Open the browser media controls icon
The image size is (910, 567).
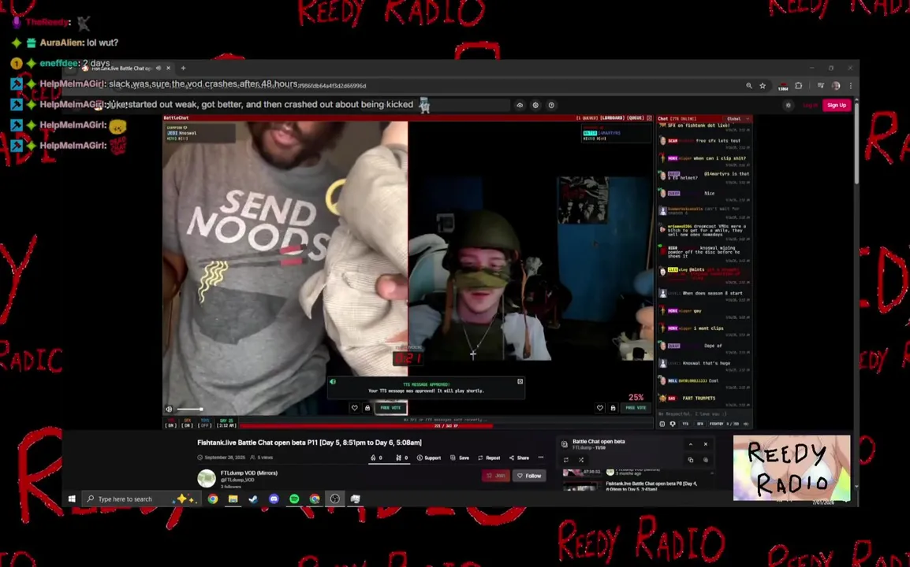pos(821,86)
